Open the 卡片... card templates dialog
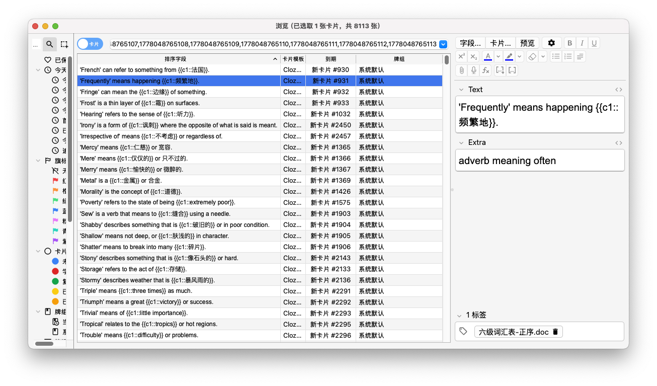 (x=501, y=43)
